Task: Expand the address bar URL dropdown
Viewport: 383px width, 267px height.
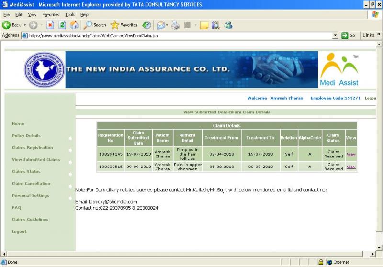Action: click(335, 35)
